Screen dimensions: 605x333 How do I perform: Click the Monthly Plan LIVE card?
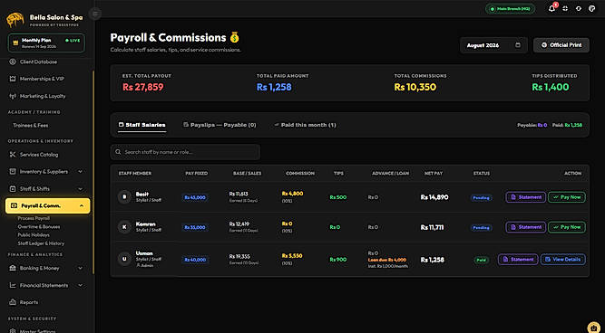point(46,43)
